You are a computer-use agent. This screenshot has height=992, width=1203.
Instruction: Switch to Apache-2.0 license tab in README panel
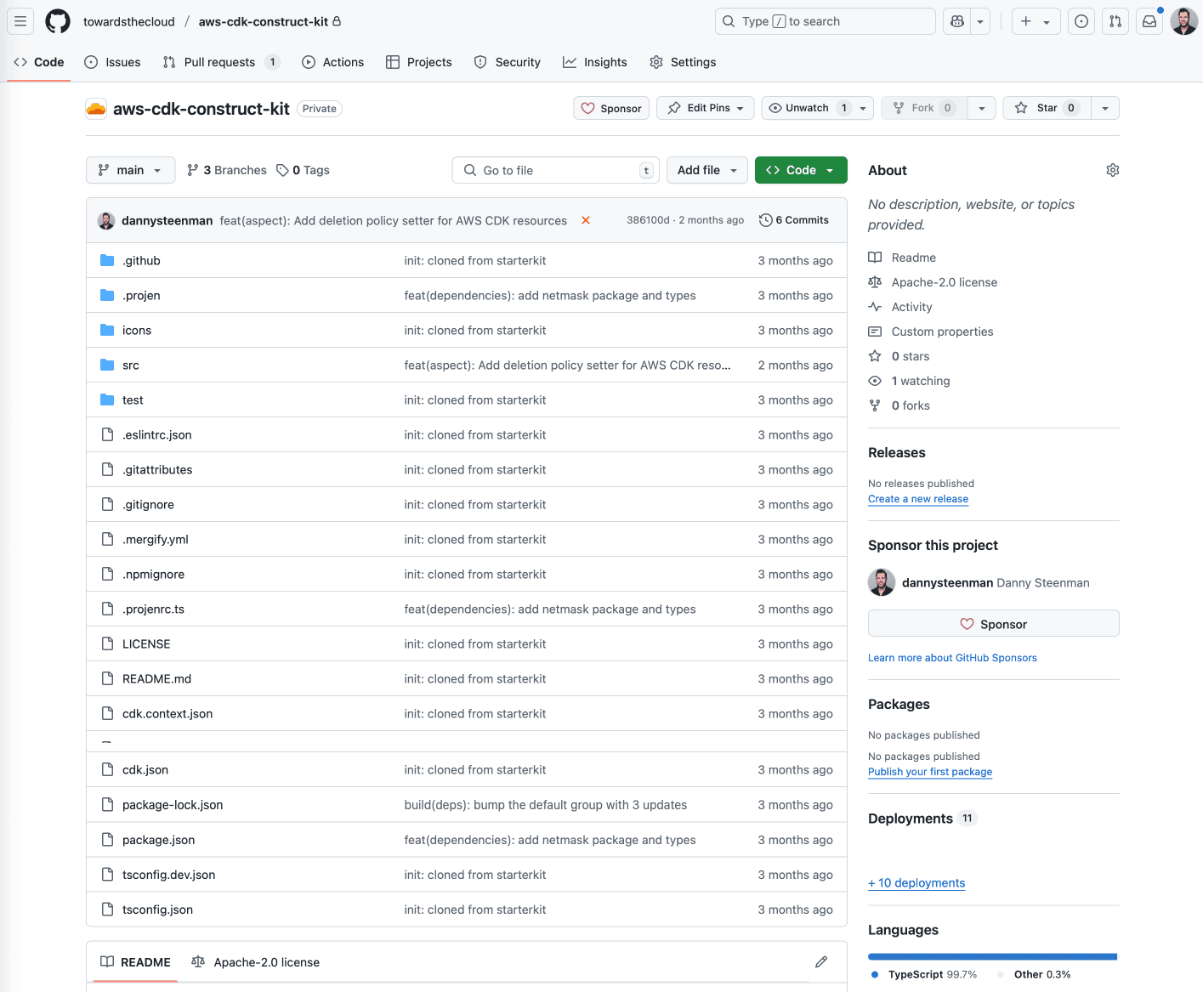click(256, 962)
